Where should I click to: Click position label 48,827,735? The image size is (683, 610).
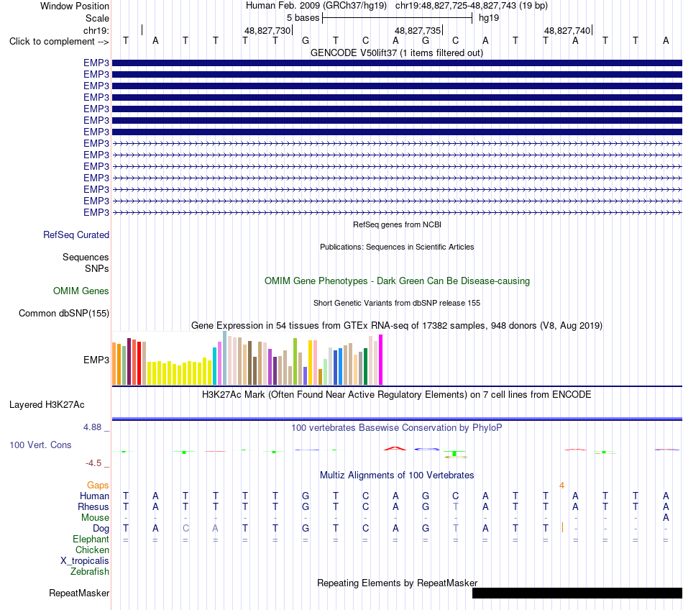pos(418,30)
